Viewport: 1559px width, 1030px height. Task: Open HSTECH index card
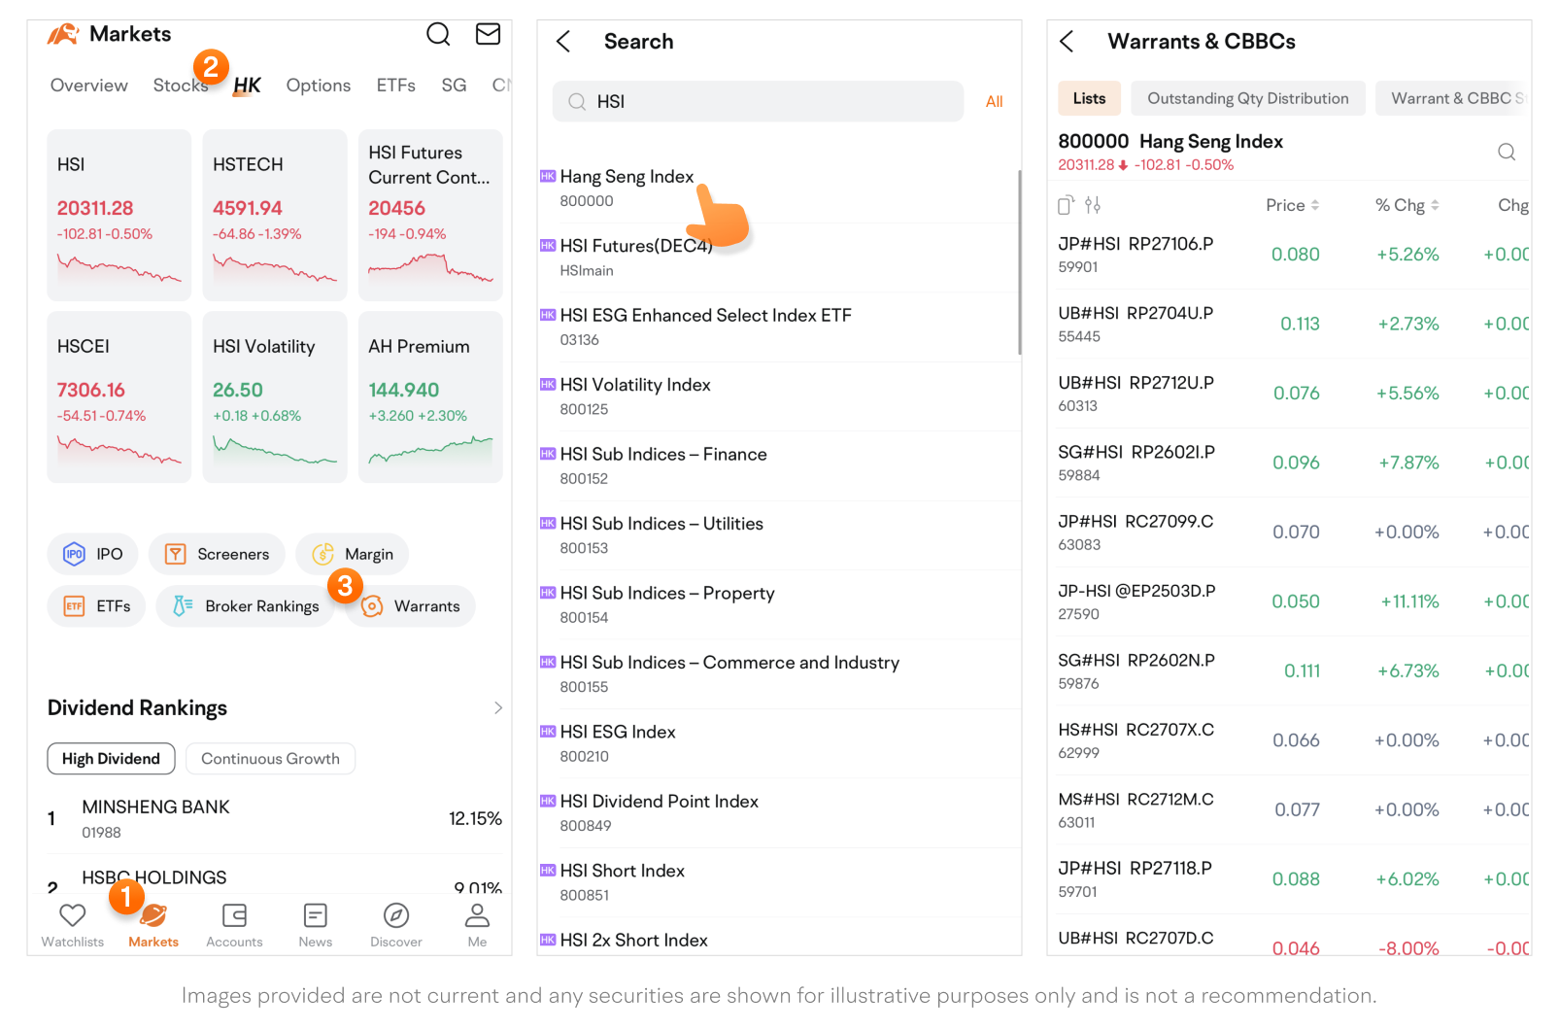point(275,215)
